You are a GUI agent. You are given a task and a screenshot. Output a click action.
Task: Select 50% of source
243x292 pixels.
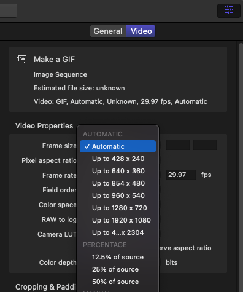118,282
